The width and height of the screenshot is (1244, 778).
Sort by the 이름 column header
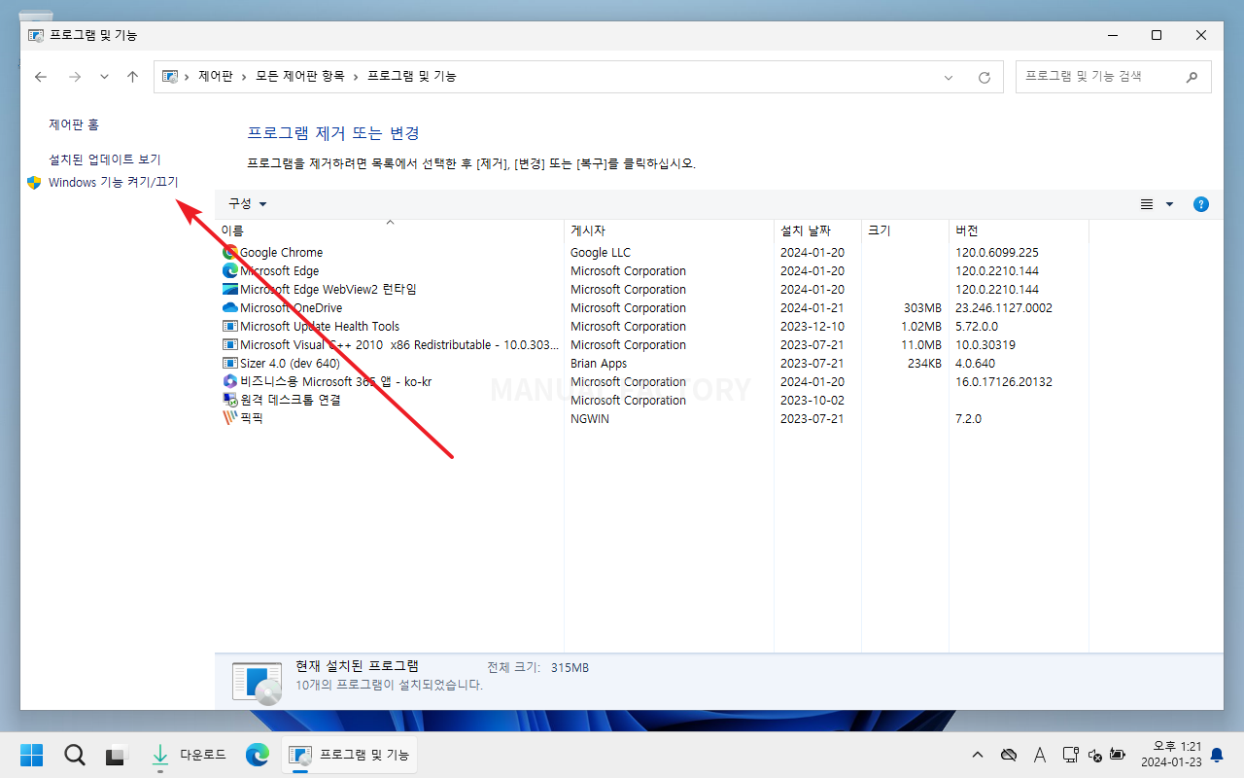click(x=392, y=230)
